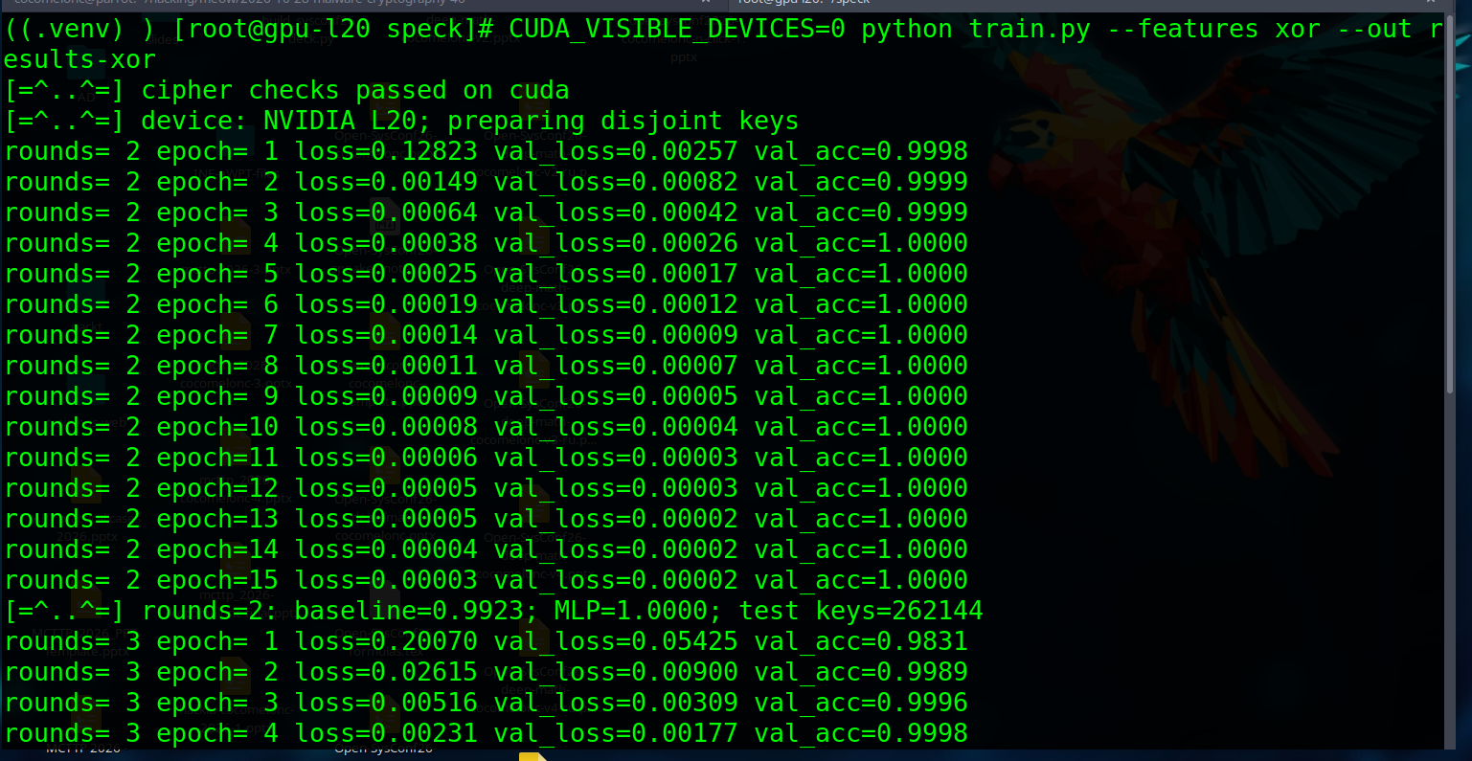Click 'val_loss=0.00900' on the rounds 3 epoch 2 line
This screenshot has width=1472, height=761.
pyautogui.click(x=616, y=673)
